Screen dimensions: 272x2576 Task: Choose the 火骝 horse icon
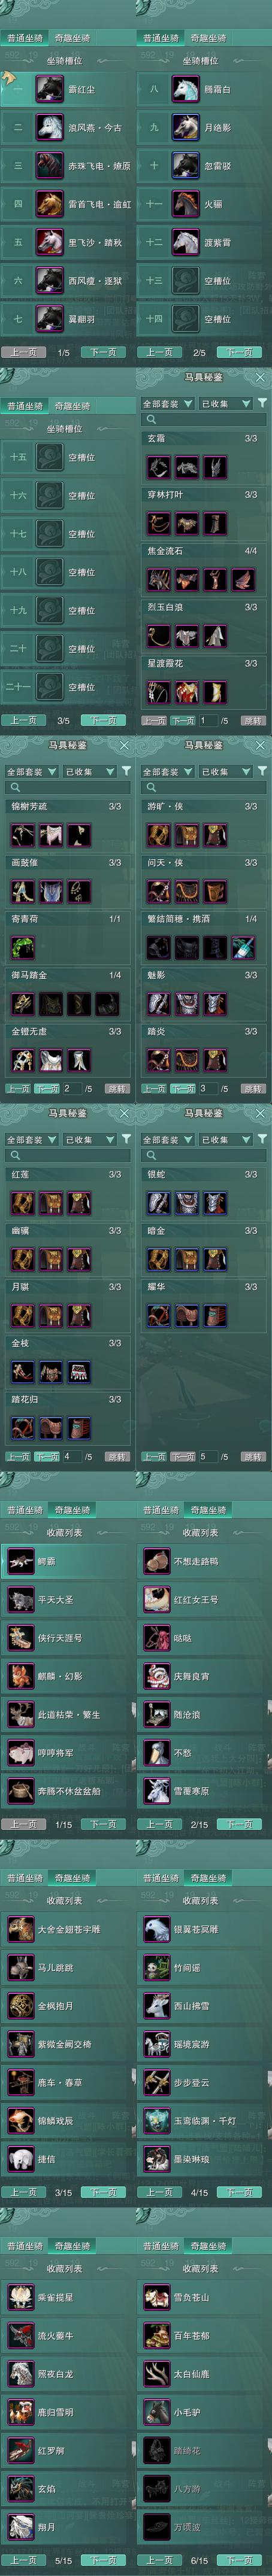186,204
